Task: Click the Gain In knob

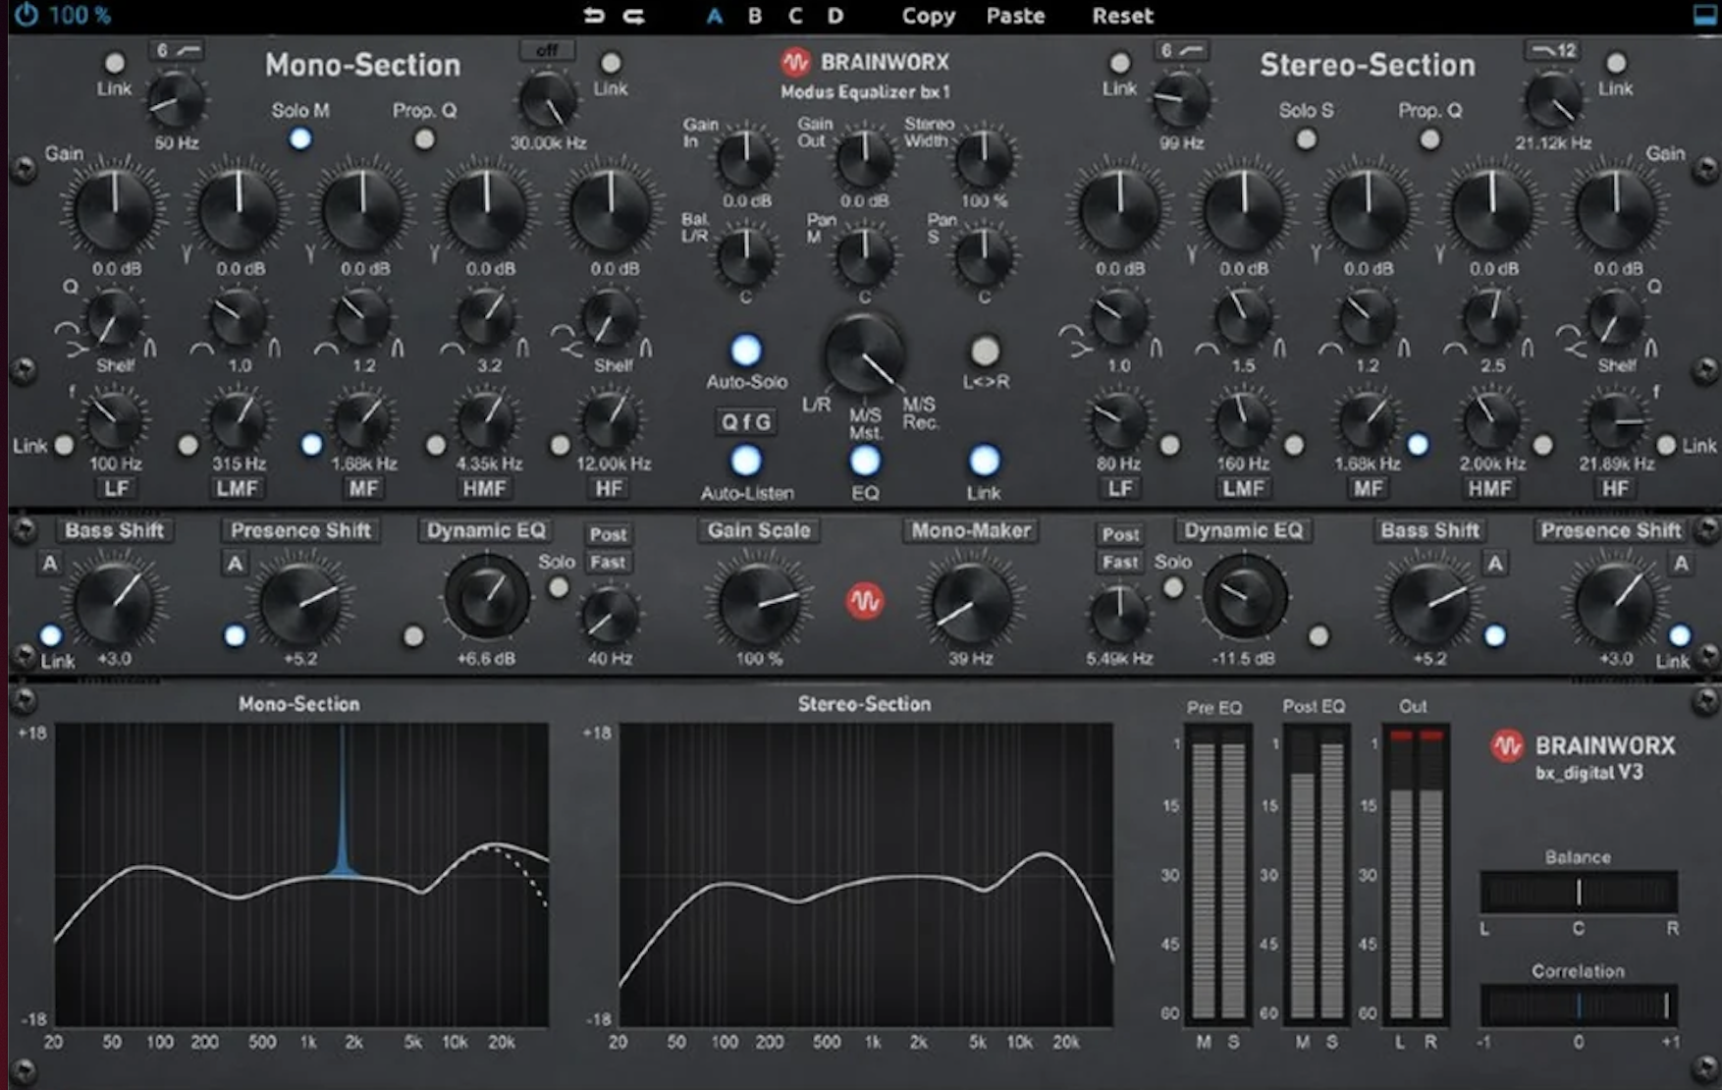Action: coord(746,158)
